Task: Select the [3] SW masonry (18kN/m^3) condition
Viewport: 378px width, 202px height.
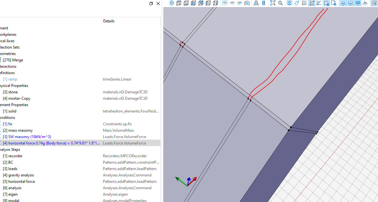Action: click(x=27, y=137)
